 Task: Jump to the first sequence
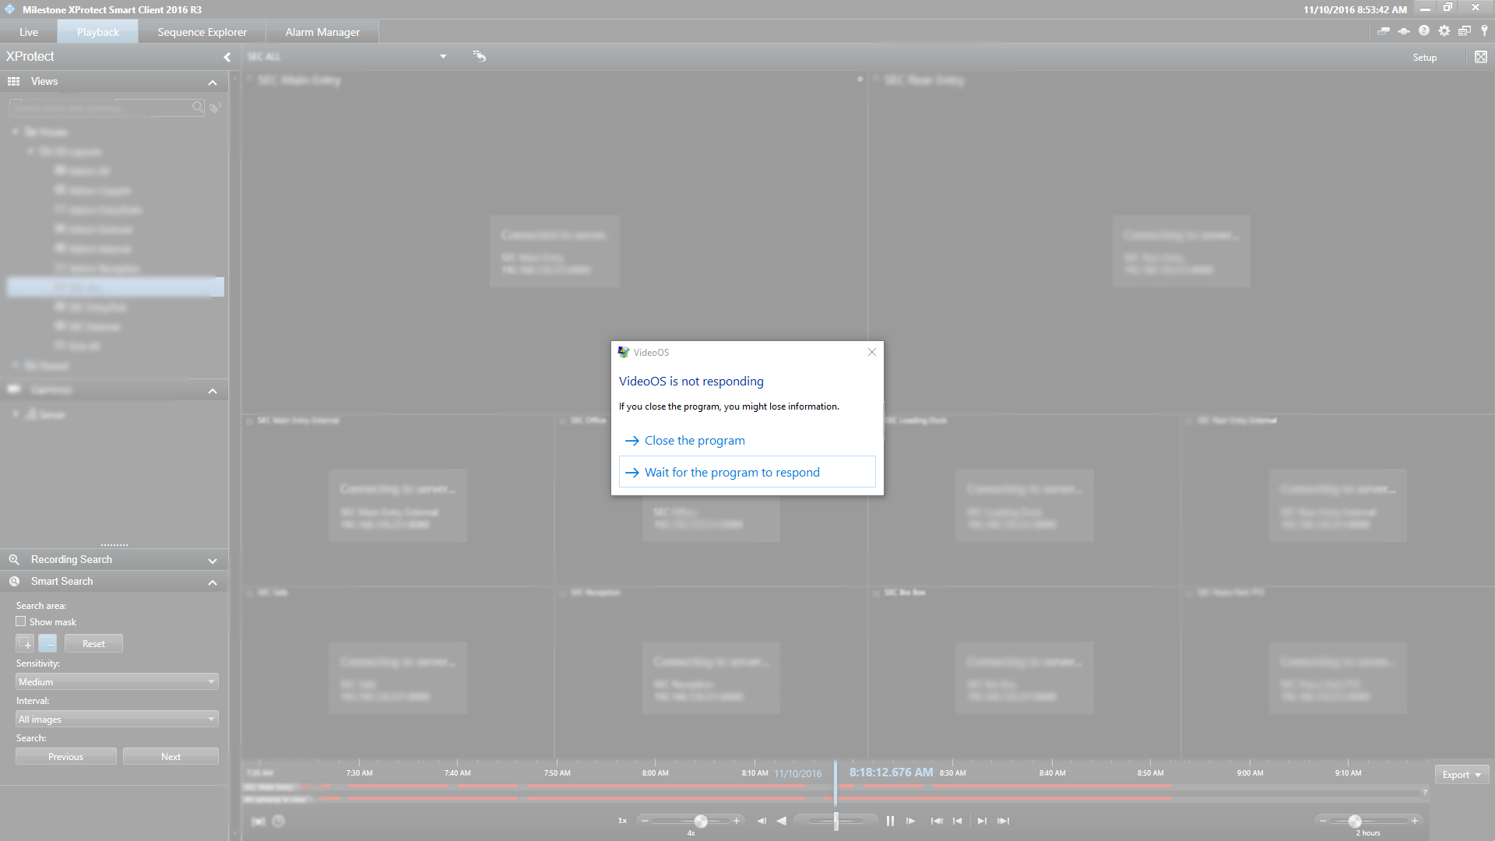(x=937, y=821)
